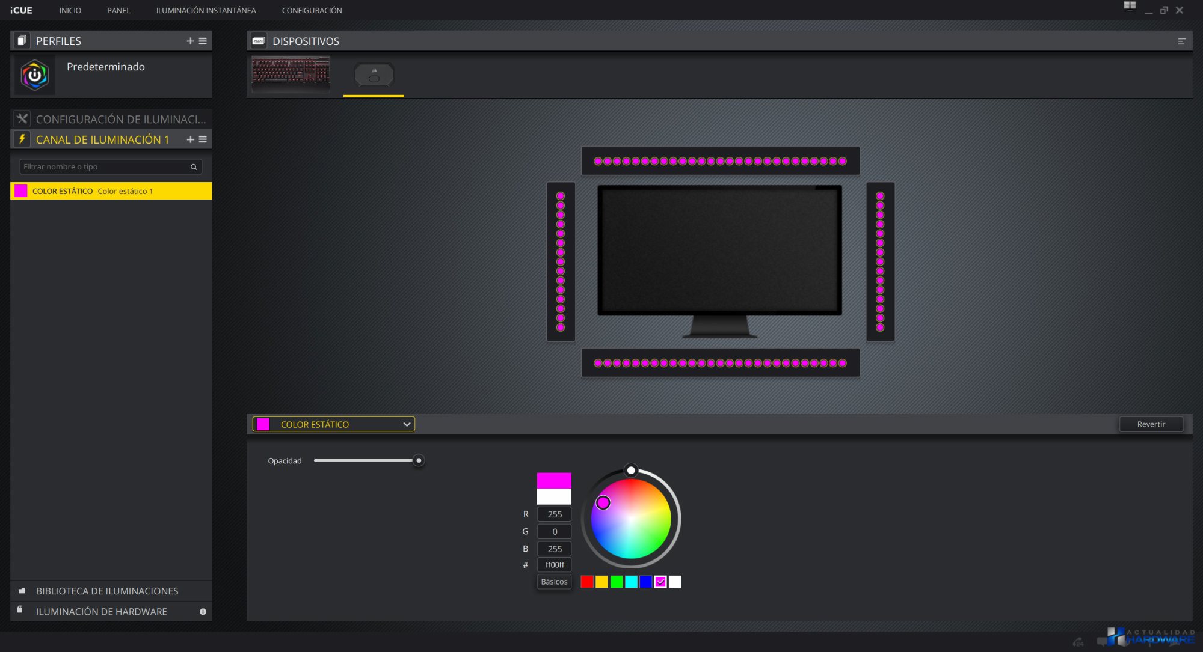Expand Configuración de Iluminación section

[x=120, y=119]
